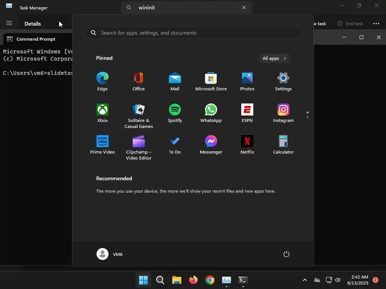Click End task in Task Manager
The height and width of the screenshot is (289, 386).
pos(350,24)
